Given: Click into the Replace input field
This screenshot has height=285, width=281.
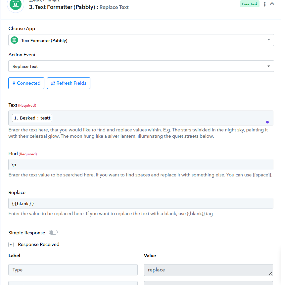Looking at the screenshot, I should [141, 204].
